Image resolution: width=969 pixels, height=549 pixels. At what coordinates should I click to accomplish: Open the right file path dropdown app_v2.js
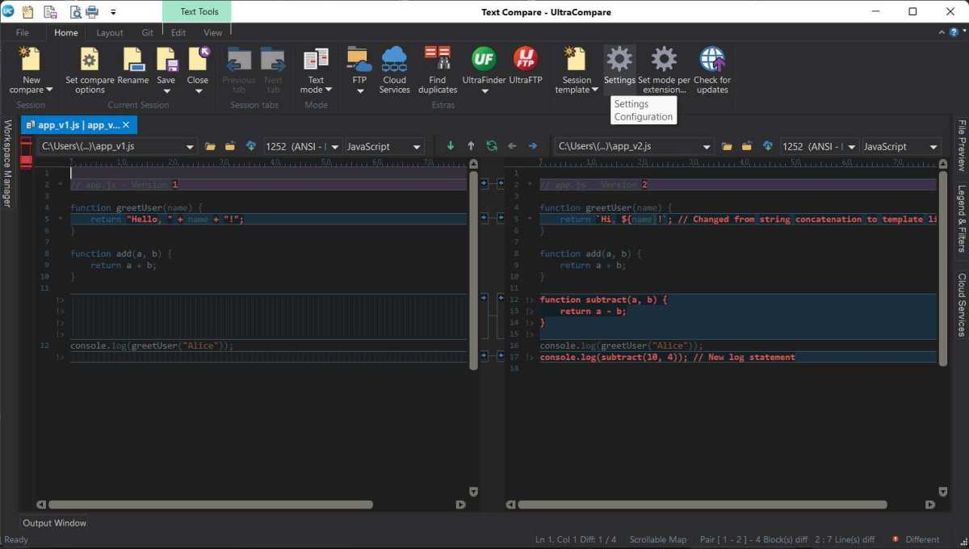point(634,146)
